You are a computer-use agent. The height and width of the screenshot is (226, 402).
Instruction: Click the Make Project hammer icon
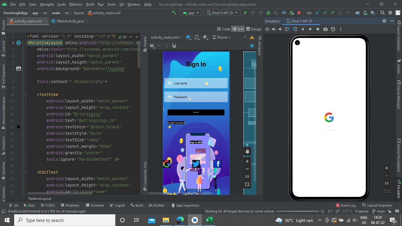pyautogui.click(x=174, y=13)
